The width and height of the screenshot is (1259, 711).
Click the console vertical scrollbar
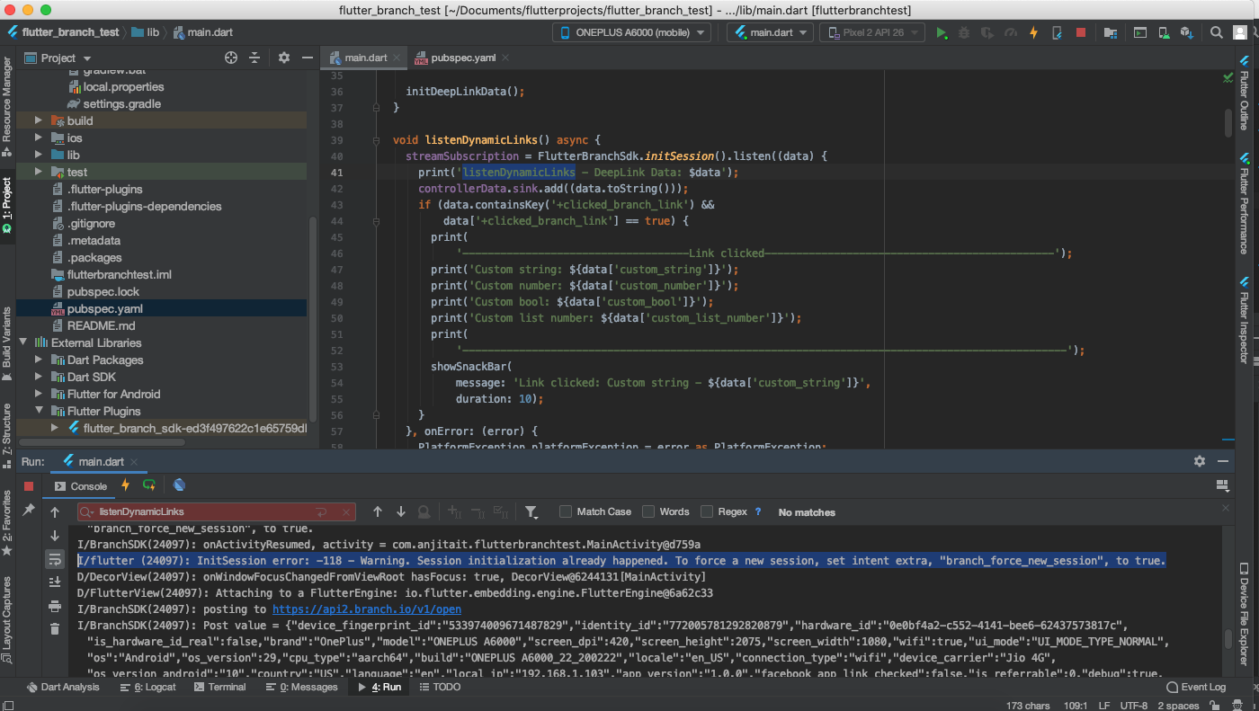pyautogui.click(x=1228, y=638)
